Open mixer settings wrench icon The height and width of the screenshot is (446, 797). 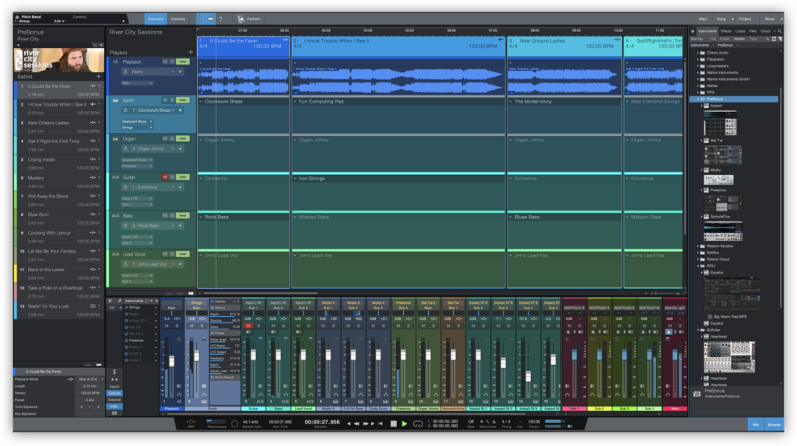pos(119,301)
